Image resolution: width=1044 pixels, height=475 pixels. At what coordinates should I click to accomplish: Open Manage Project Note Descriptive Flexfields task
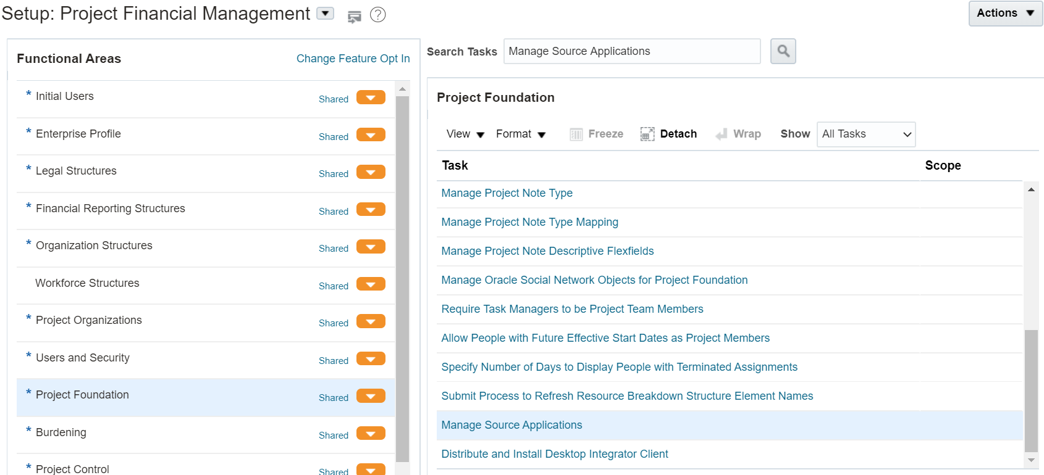(x=547, y=251)
